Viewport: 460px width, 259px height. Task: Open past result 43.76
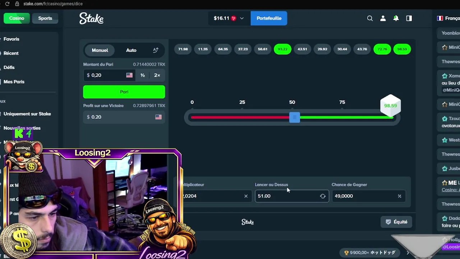(x=362, y=49)
